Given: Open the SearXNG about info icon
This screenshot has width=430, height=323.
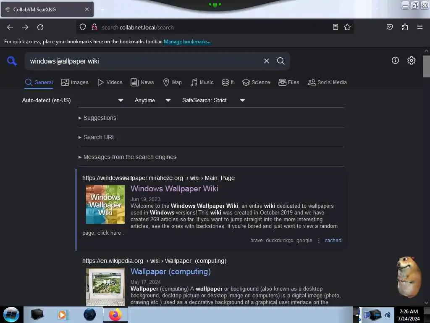Looking at the screenshot, I should 395,61.
